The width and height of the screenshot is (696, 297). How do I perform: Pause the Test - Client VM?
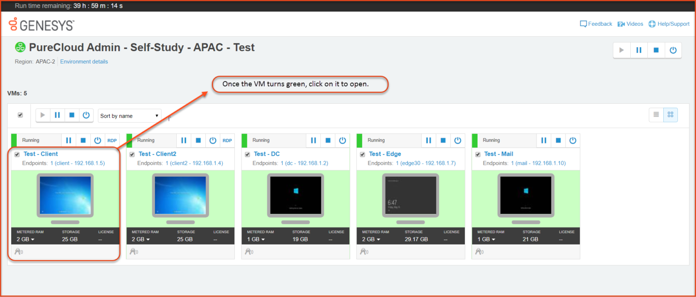(x=69, y=140)
